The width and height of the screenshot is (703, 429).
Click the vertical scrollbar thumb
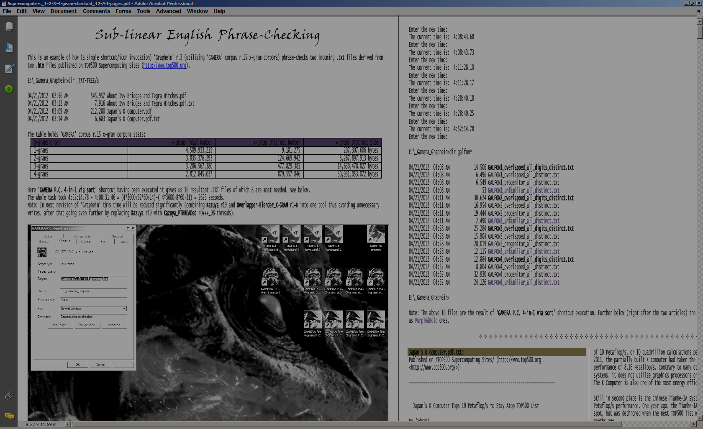pyautogui.click(x=699, y=32)
